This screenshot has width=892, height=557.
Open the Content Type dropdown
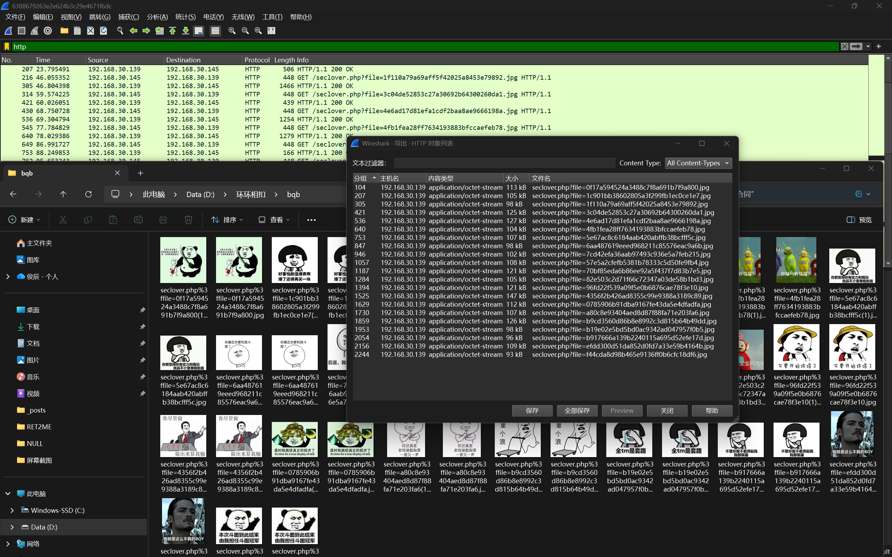(698, 163)
